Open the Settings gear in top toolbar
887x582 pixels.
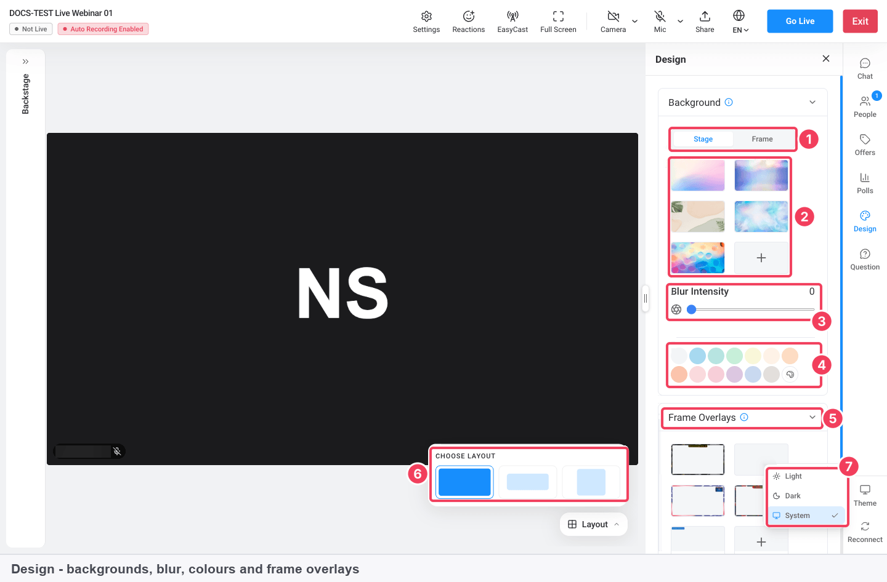[x=426, y=22]
